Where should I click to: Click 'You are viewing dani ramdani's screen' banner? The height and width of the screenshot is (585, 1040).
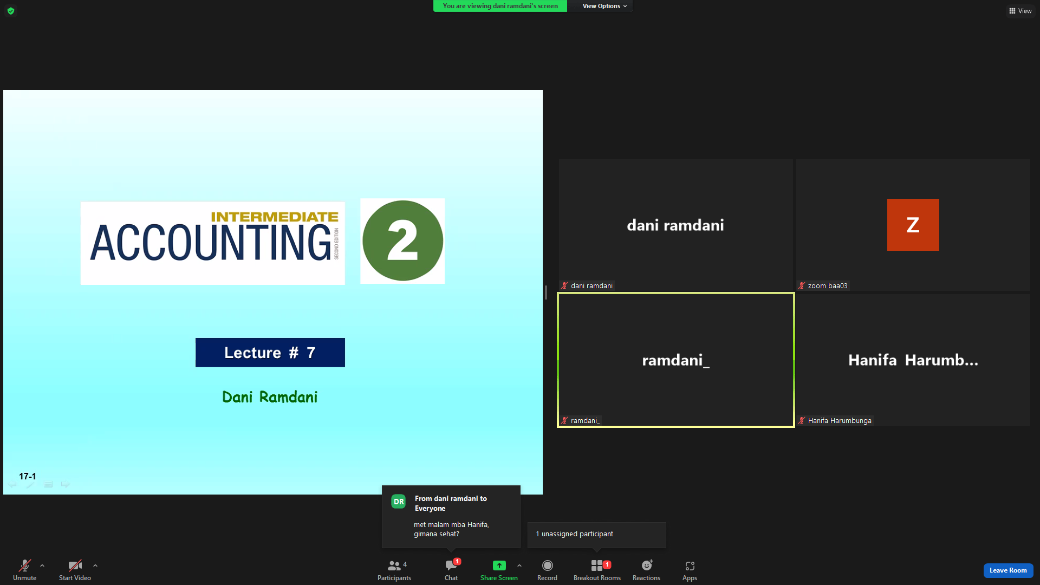(500, 6)
